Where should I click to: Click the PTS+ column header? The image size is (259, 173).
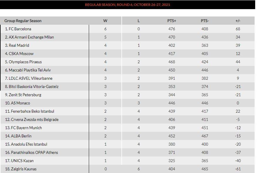172,21
